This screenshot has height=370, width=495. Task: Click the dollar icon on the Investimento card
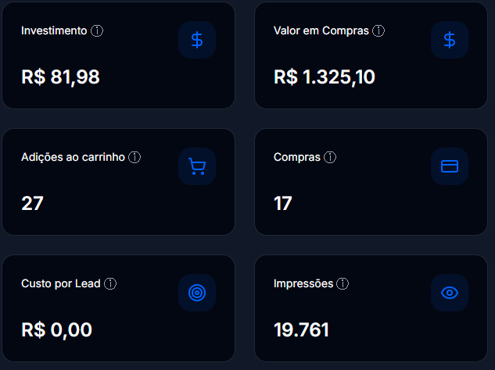[x=197, y=40]
